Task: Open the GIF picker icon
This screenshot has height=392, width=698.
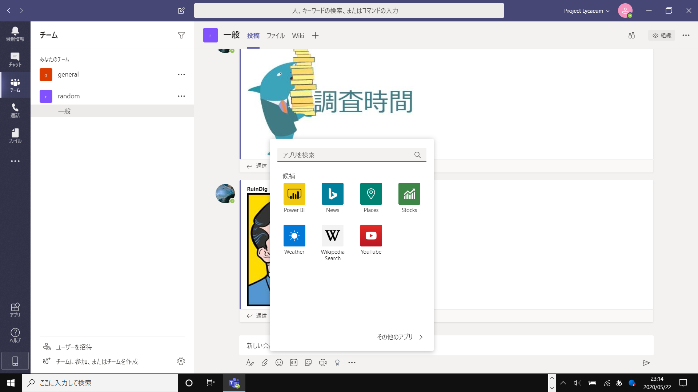Action: coord(293,363)
